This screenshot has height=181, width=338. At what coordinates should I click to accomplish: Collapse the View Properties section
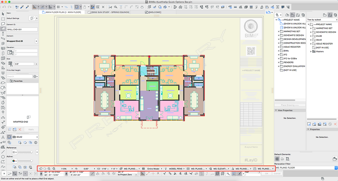[276, 110]
